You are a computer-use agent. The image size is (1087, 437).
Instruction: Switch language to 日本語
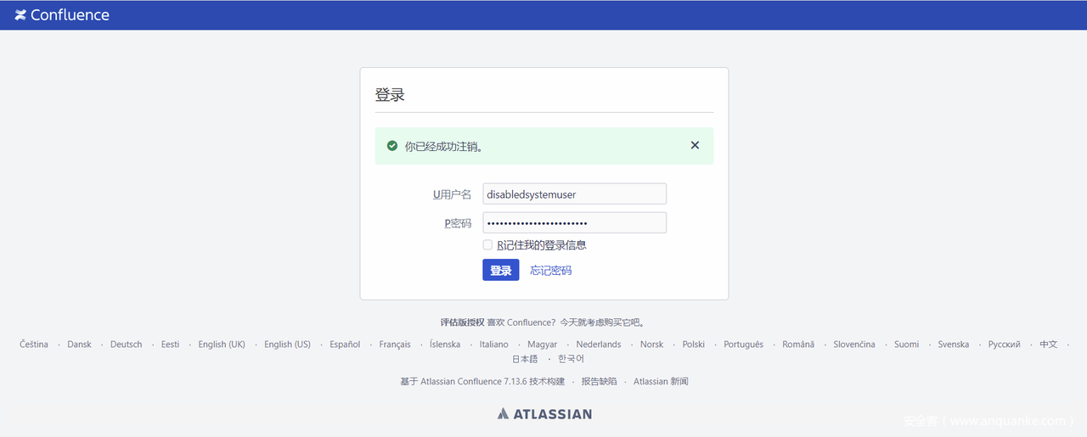point(525,359)
